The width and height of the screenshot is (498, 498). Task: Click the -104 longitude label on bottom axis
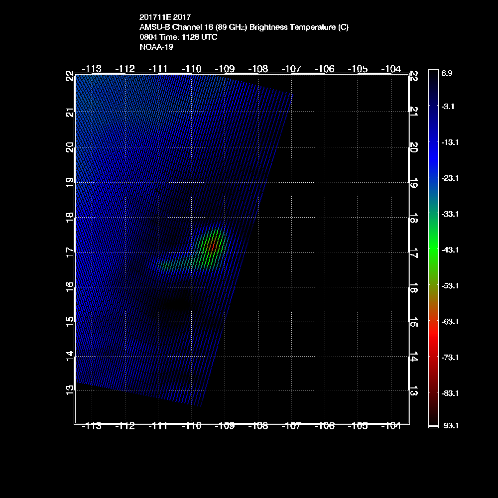pos(390,426)
